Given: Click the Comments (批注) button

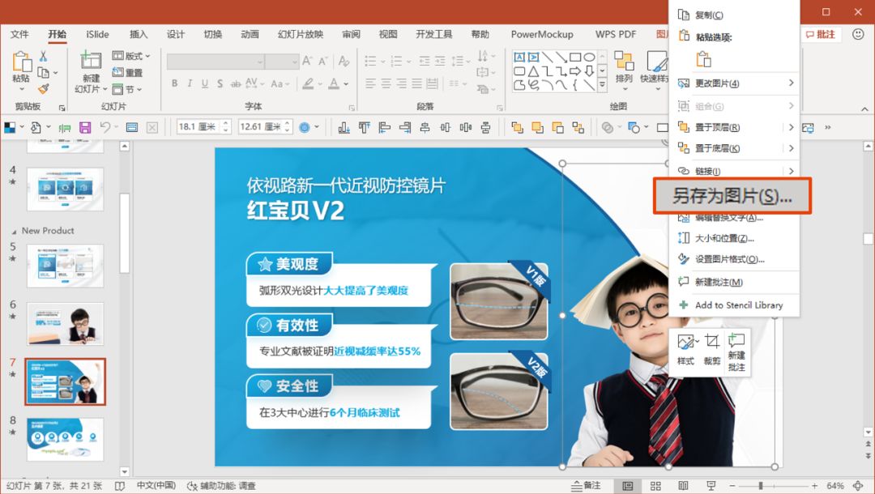Looking at the screenshot, I should point(820,35).
